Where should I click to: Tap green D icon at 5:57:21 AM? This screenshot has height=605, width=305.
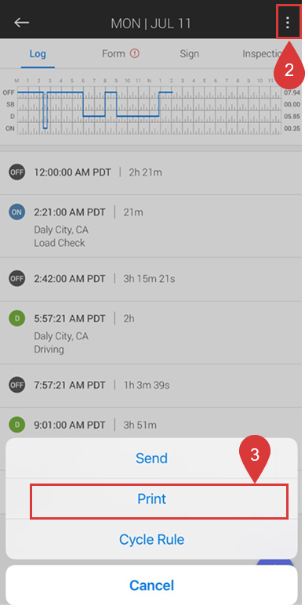(17, 318)
